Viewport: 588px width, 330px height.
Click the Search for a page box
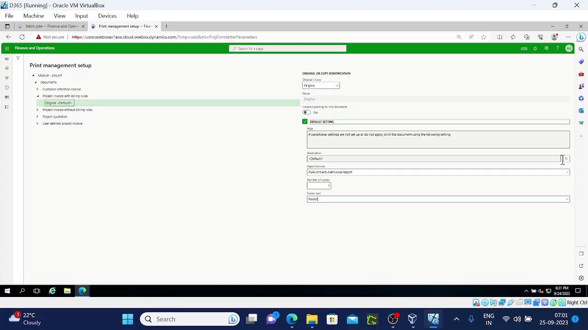click(288, 49)
